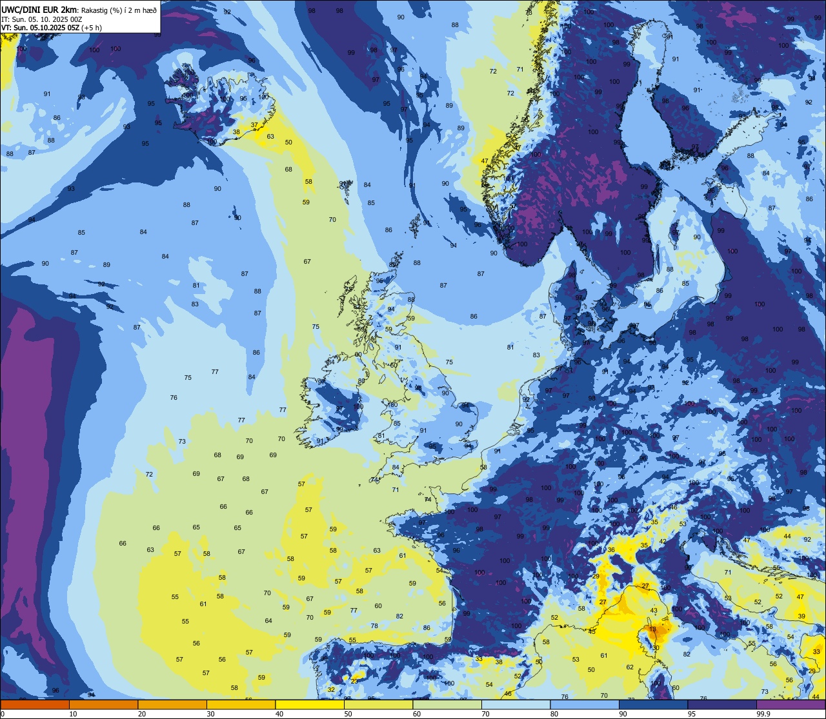Click the 30–40 percent legend swatch
Viewport: 826px width, 719px height.
(241, 704)
